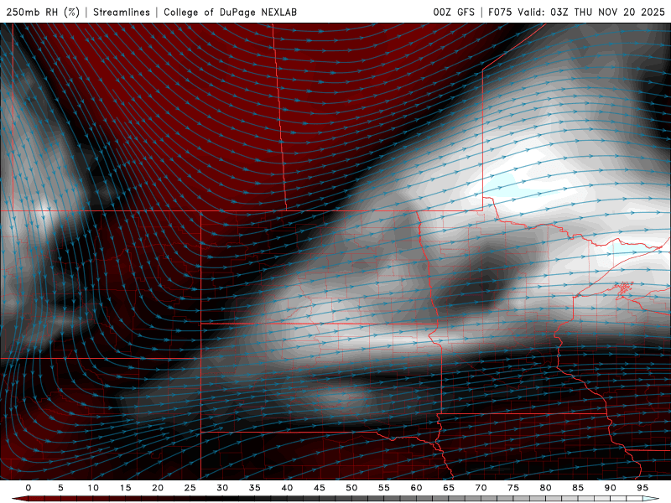
Task: Click the "Streamlines" label in header
Action: 122,12
